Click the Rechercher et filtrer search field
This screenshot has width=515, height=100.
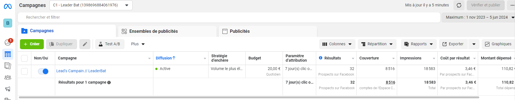(229, 17)
